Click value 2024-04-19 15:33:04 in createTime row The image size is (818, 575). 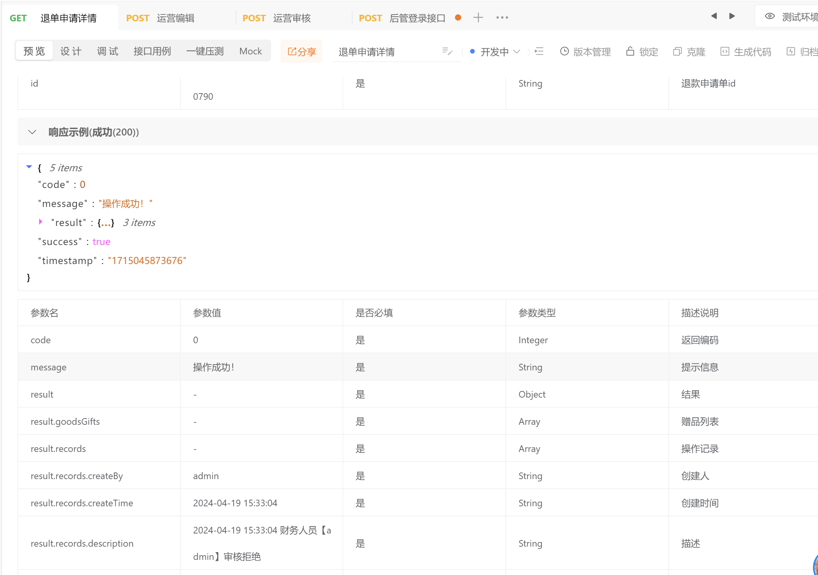(235, 503)
